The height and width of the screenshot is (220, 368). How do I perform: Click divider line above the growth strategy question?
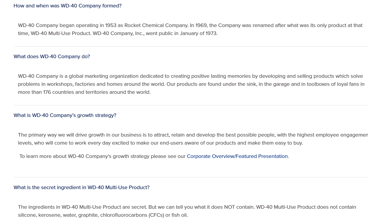(191, 105)
